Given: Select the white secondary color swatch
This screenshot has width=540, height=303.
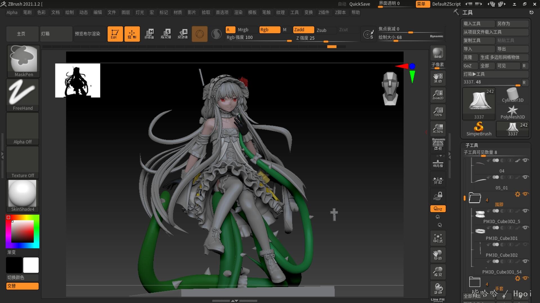Looking at the screenshot, I should [31, 265].
